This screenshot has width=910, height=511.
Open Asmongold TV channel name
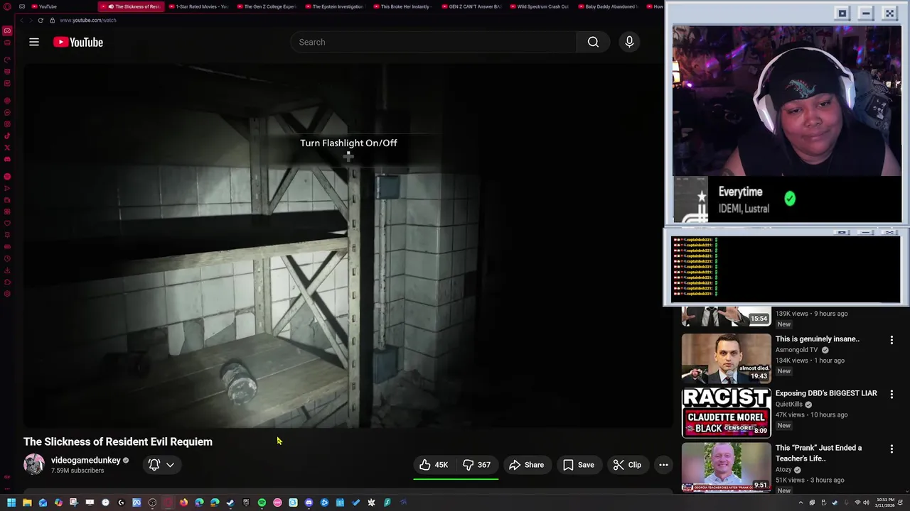[796, 350]
